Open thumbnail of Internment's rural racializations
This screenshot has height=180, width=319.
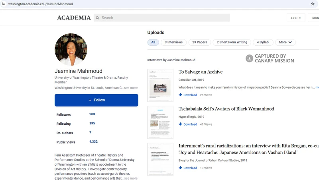(x=160, y=159)
